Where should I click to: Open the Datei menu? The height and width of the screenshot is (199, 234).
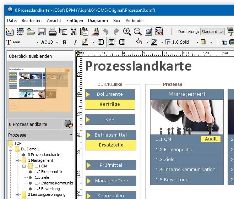12,21
